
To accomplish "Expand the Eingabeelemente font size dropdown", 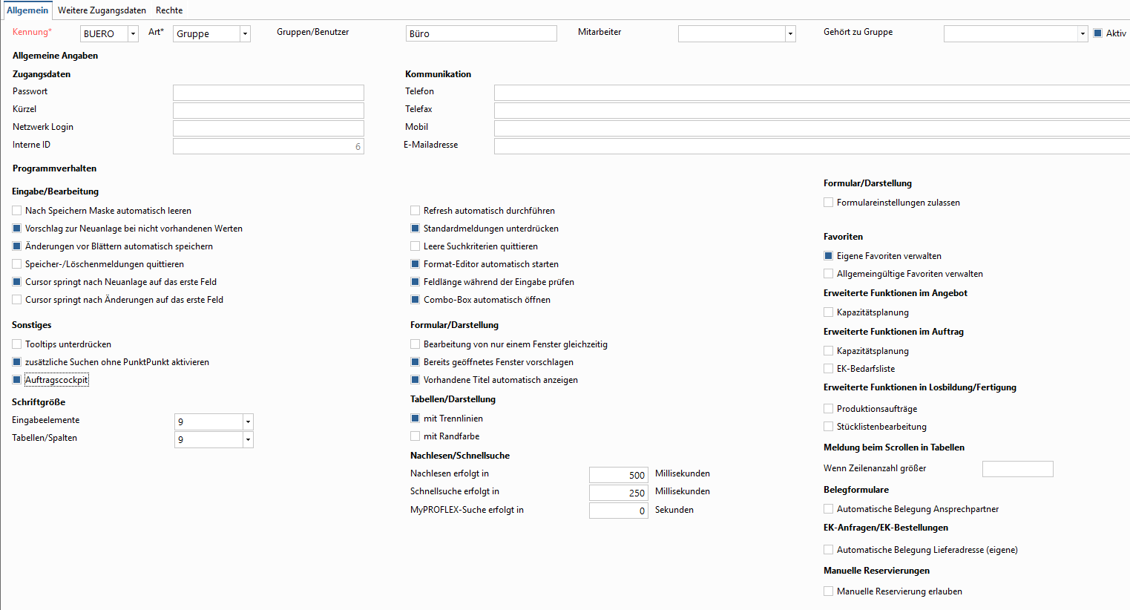I will coord(248,422).
